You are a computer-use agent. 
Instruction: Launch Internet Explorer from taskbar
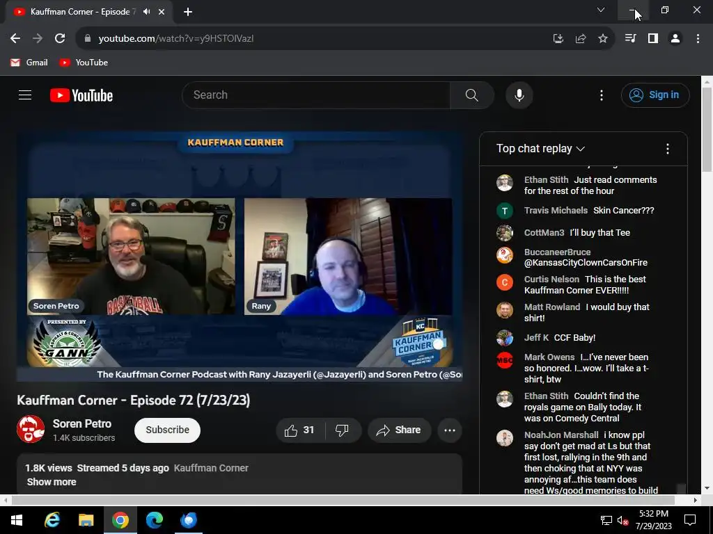click(x=52, y=520)
